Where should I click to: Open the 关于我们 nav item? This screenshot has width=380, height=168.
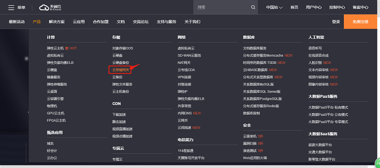[x=192, y=22]
